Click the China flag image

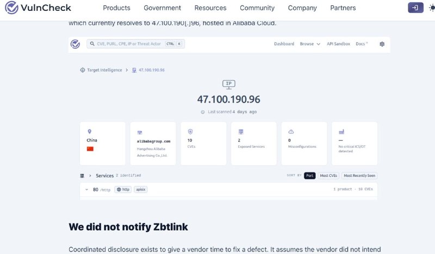click(90, 149)
